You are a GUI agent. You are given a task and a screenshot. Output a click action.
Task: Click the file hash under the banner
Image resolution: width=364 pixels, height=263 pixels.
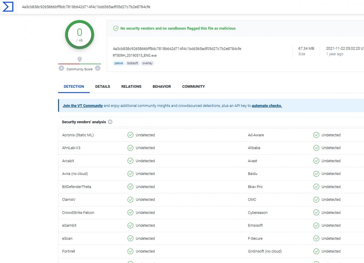pos(177,49)
